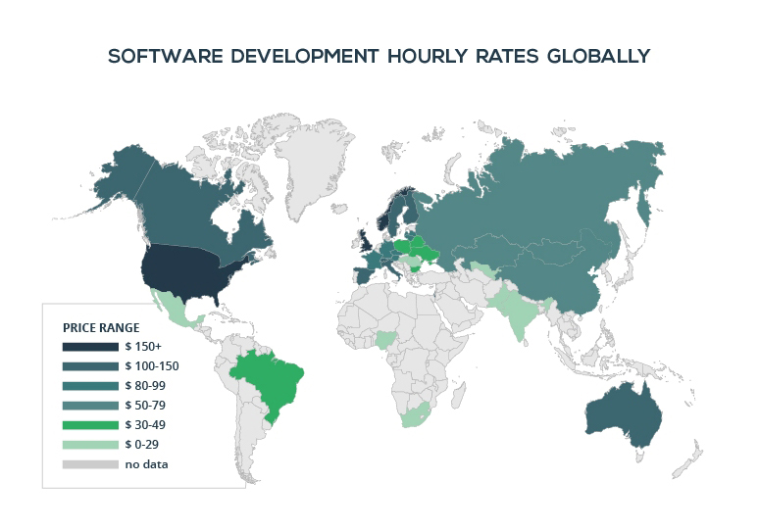Click the $ 80-99 legend swatch
This screenshot has height=530, width=759.
pos(89,386)
